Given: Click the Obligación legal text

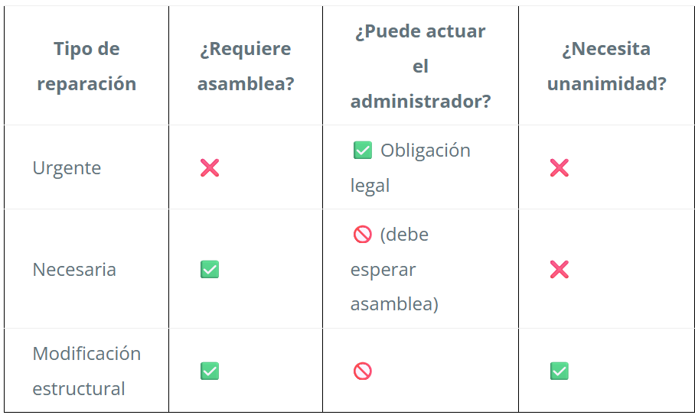Looking at the screenshot, I should click(410, 167).
